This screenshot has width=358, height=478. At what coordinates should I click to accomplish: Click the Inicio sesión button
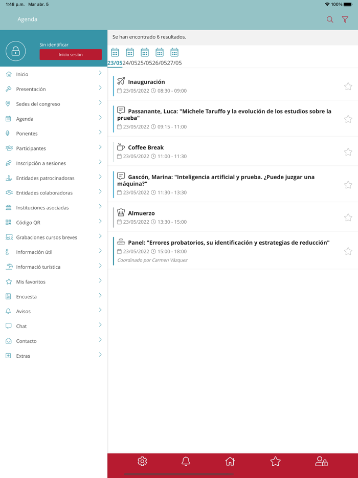coord(71,55)
